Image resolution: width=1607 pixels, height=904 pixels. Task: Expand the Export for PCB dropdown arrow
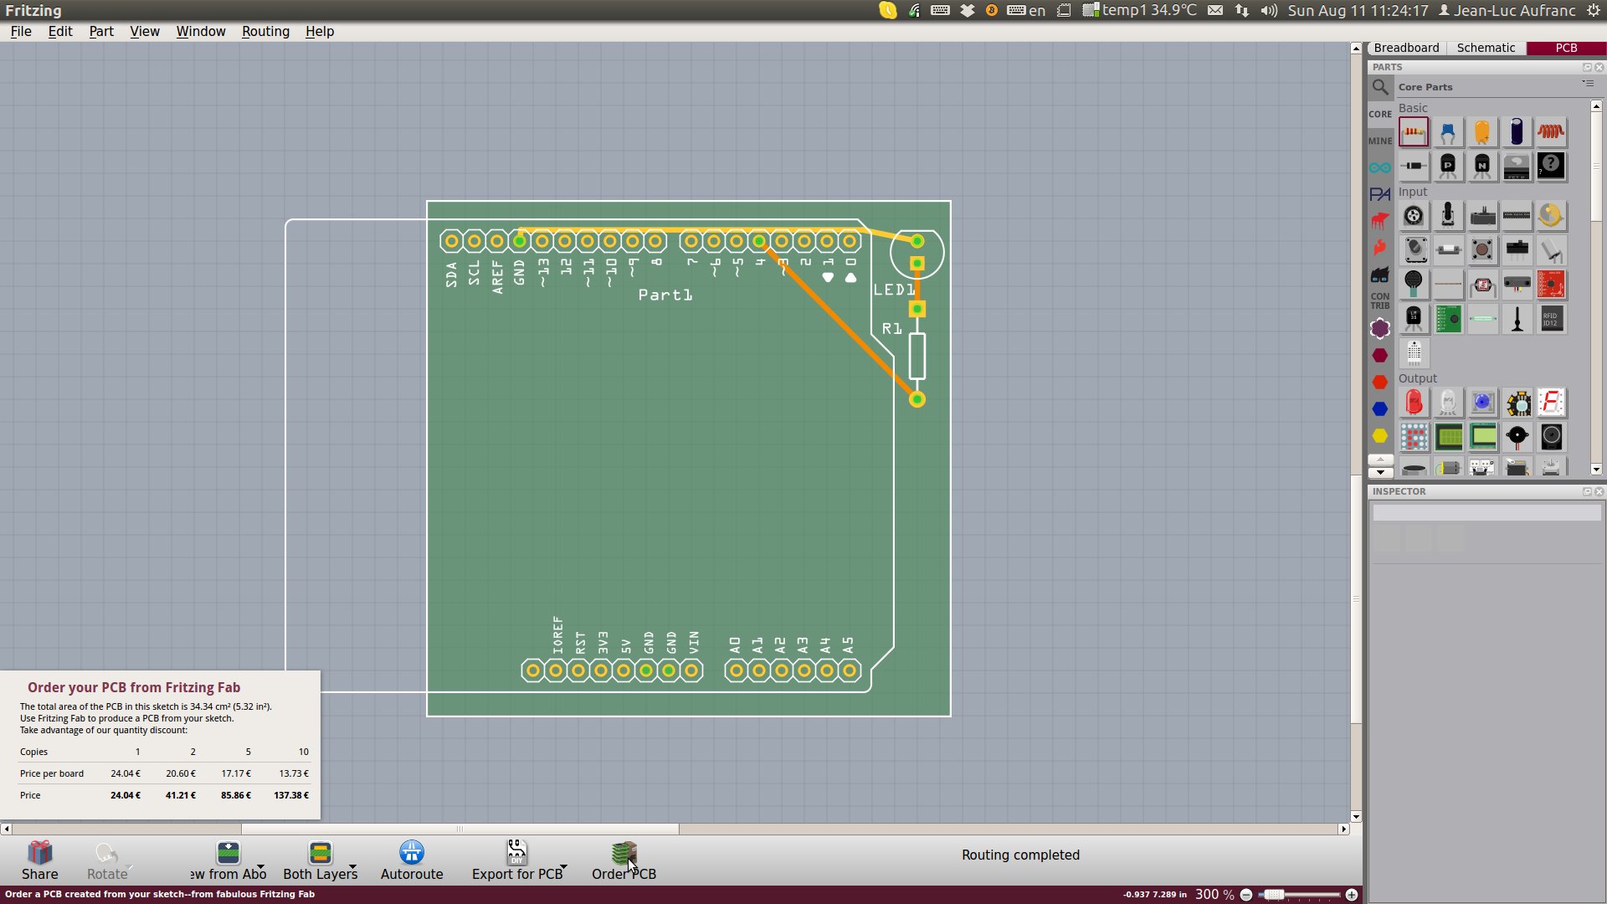563,867
